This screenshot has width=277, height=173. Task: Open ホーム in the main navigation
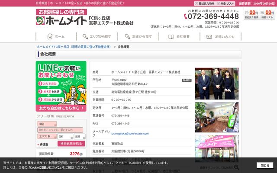tap(56, 36)
